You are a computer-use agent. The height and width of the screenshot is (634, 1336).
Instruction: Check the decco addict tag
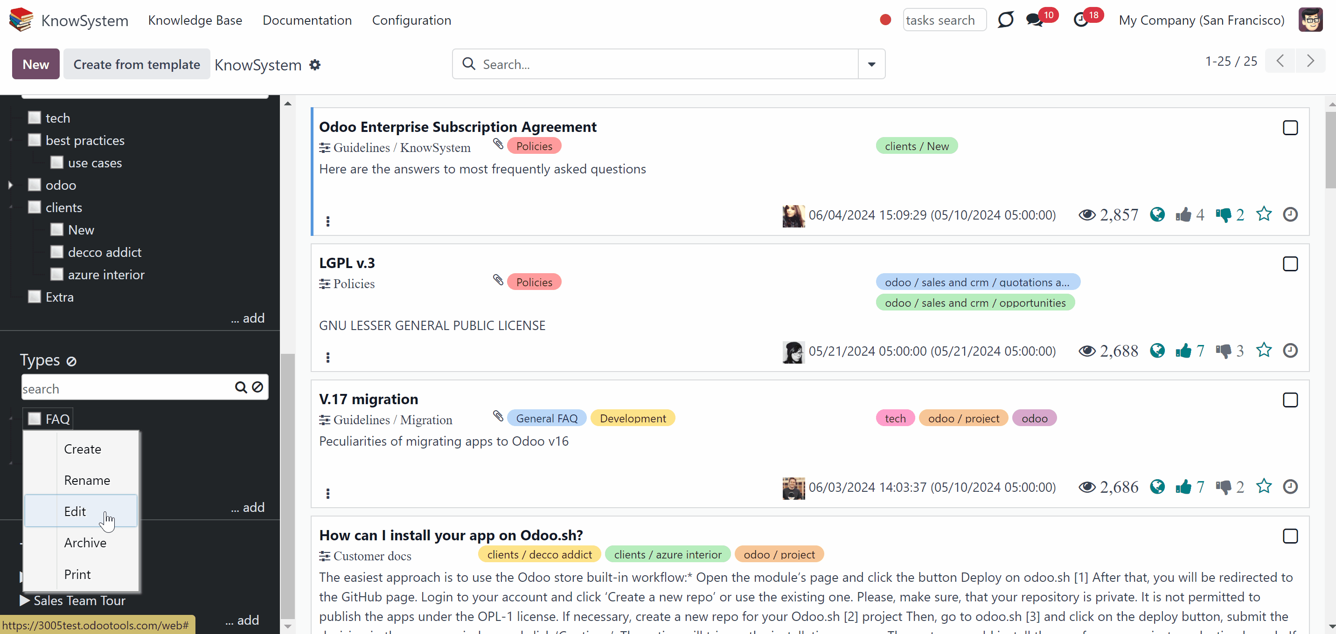tap(56, 252)
